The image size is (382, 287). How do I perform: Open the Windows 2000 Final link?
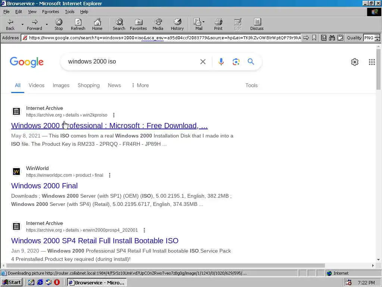[x=44, y=186]
